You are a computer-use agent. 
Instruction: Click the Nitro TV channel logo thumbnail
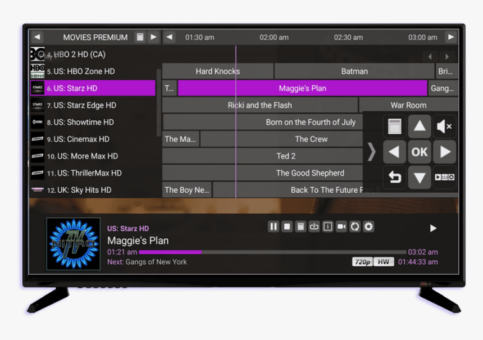click(74, 244)
